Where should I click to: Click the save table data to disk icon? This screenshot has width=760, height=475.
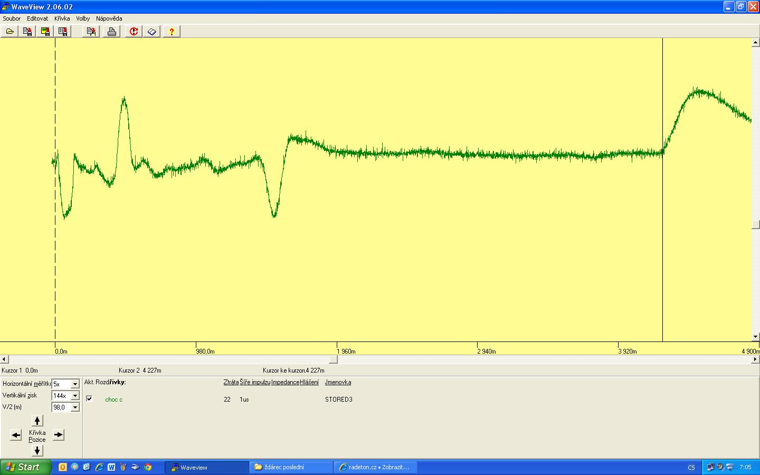[x=63, y=32]
